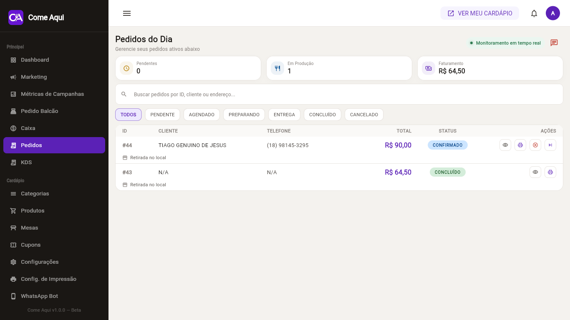
Task: Click VER MEU CARDÁPIO button
Action: tap(480, 13)
